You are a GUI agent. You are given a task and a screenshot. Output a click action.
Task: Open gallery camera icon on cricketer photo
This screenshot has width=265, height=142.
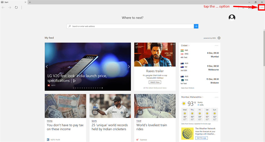point(95,112)
